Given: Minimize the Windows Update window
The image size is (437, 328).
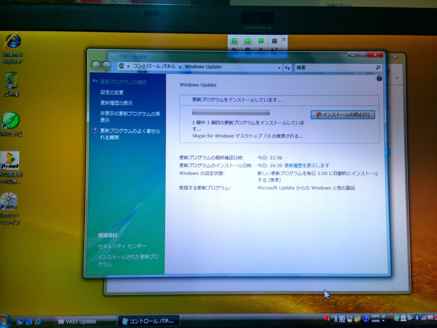Looking at the screenshot, I should (x=352, y=55).
